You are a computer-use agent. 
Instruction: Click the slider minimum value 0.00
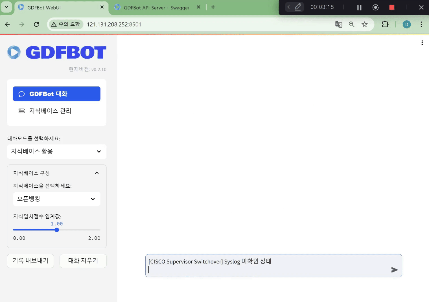coord(19,238)
